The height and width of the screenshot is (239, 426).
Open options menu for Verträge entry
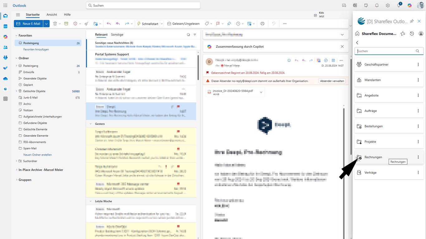coord(418,172)
